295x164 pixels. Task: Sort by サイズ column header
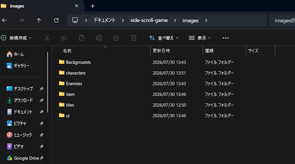pyautogui.click(x=253, y=51)
